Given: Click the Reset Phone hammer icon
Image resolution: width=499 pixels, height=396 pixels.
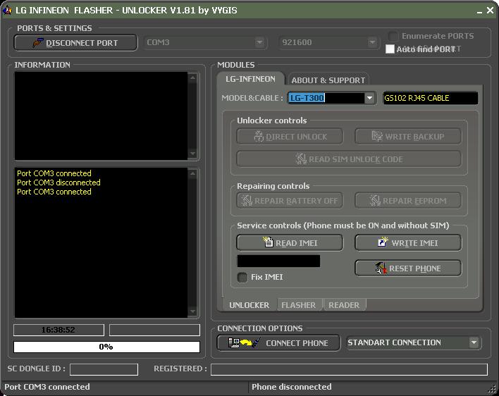Looking at the screenshot, I should pyautogui.click(x=381, y=268).
